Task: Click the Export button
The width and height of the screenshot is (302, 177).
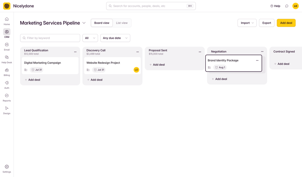Action: coord(267,23)
